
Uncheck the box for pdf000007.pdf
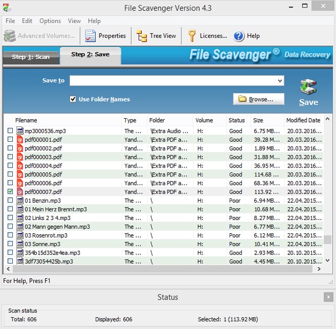tap(10, 192)
